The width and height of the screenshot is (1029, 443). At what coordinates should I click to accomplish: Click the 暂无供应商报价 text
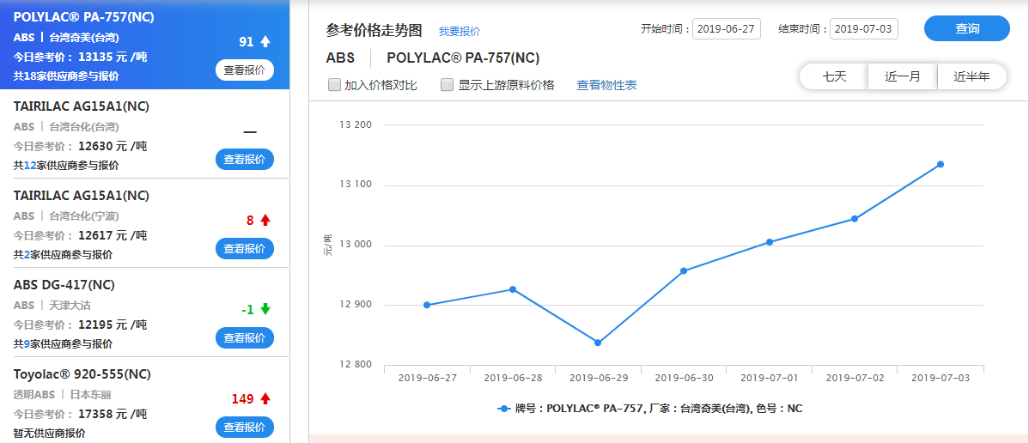coord(49,434)
